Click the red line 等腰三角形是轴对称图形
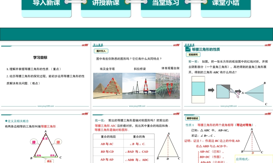Viewport: 273px width, 163px height. click(112, 130)
